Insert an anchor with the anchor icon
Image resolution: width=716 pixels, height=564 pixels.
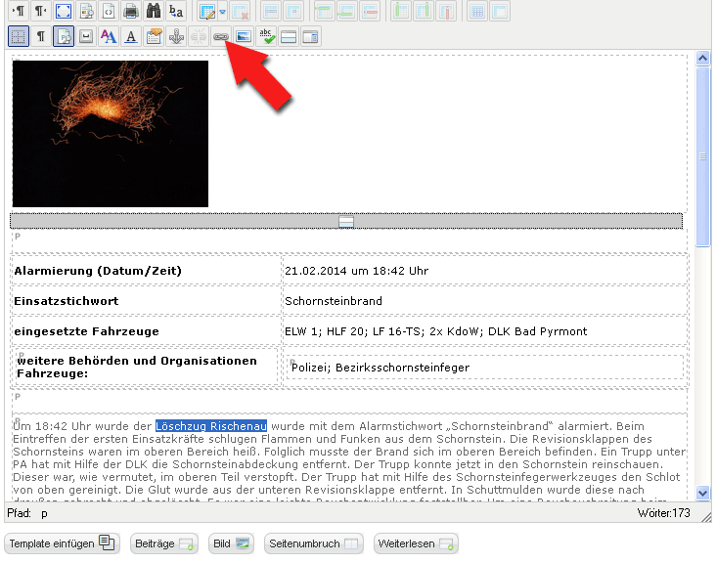176,36
